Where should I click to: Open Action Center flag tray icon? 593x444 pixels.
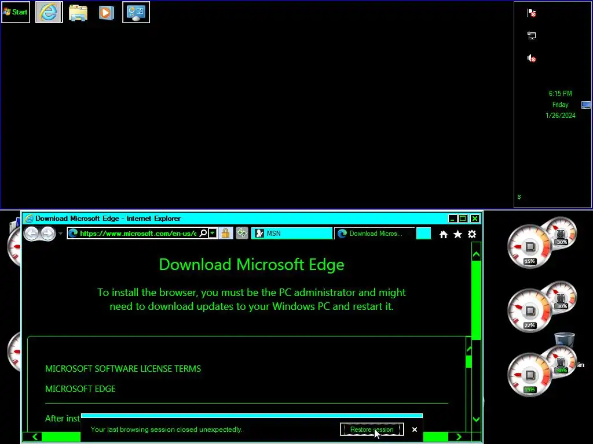point(532,13)
